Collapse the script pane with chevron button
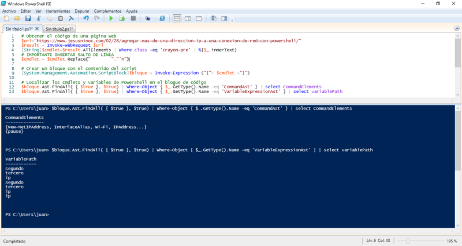Viewport: 462px width, 246px height. 457,28
